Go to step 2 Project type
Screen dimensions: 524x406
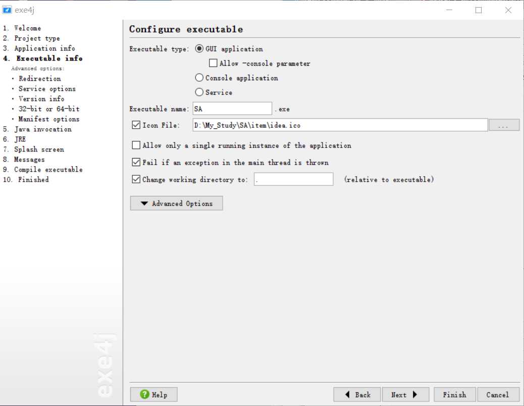pyautogui.click(x=31, y=38)
